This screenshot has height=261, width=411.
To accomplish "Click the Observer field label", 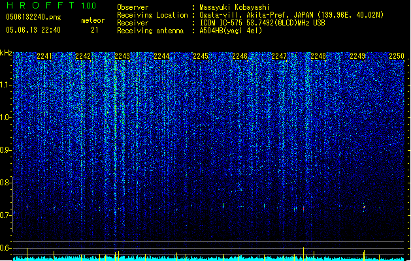I will 133,7.
